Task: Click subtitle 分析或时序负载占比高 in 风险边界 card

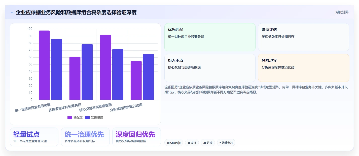Action: (x=278, y=67)
